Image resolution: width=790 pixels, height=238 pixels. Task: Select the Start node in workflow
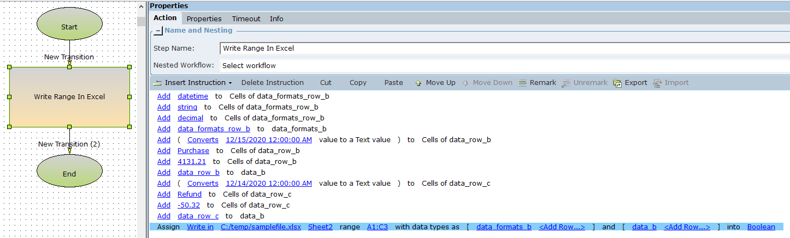pos(69,27)
